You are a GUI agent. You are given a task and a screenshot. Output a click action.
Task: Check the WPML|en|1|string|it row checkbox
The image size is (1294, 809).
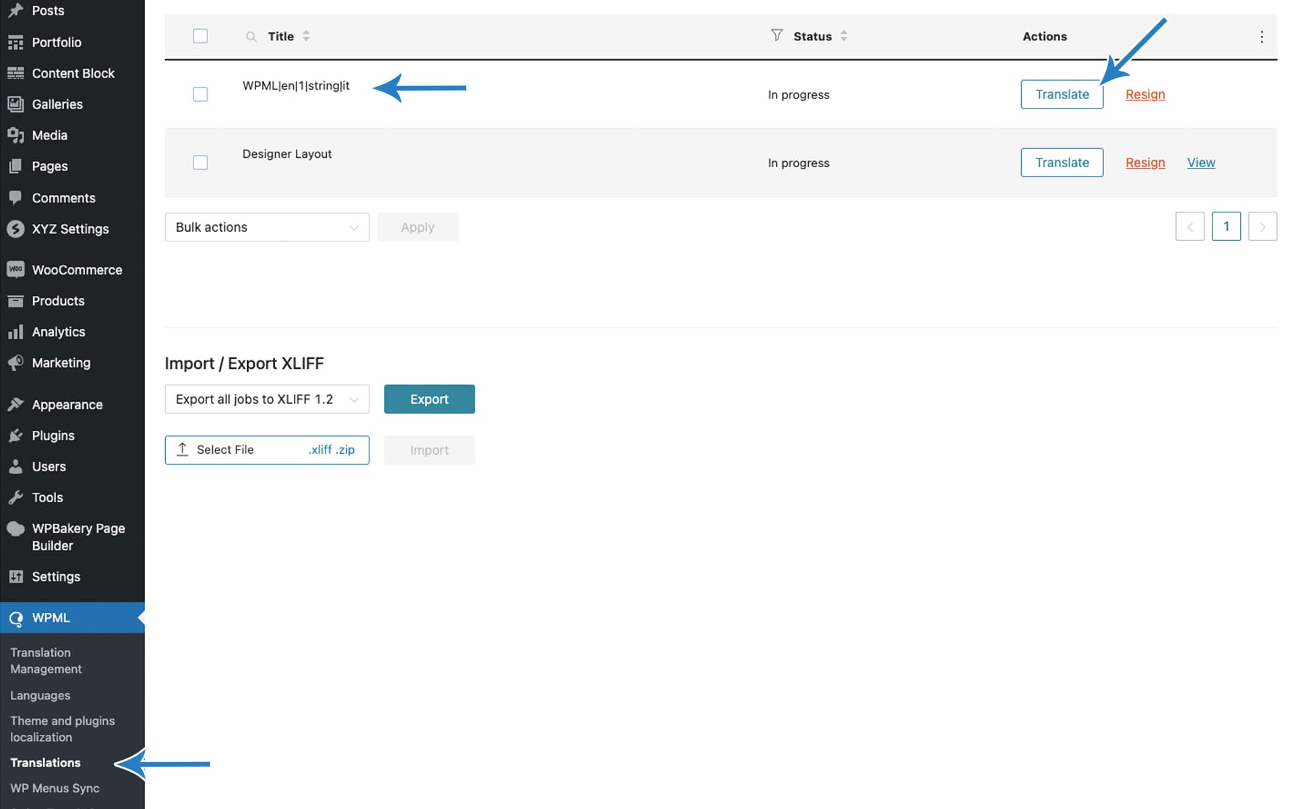200,94
